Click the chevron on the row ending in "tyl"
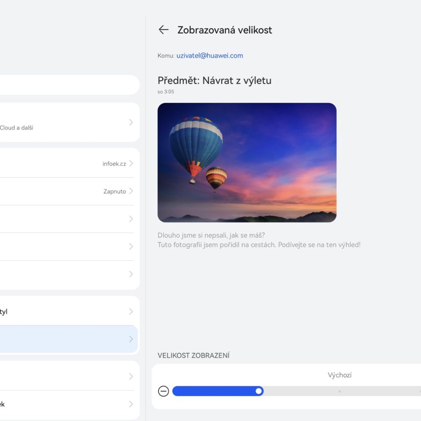The image size is (421, 421). [x=131, y=311]
